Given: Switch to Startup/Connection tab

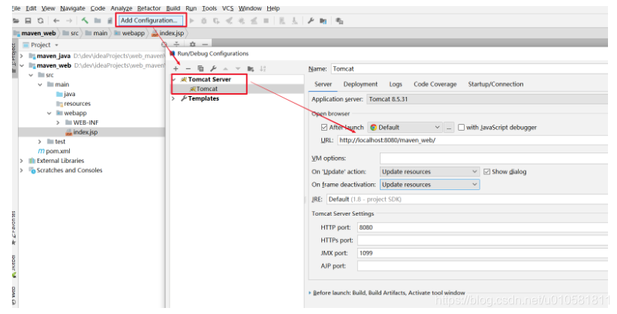Looking at the screenshot, I should [x=495, y=84].
